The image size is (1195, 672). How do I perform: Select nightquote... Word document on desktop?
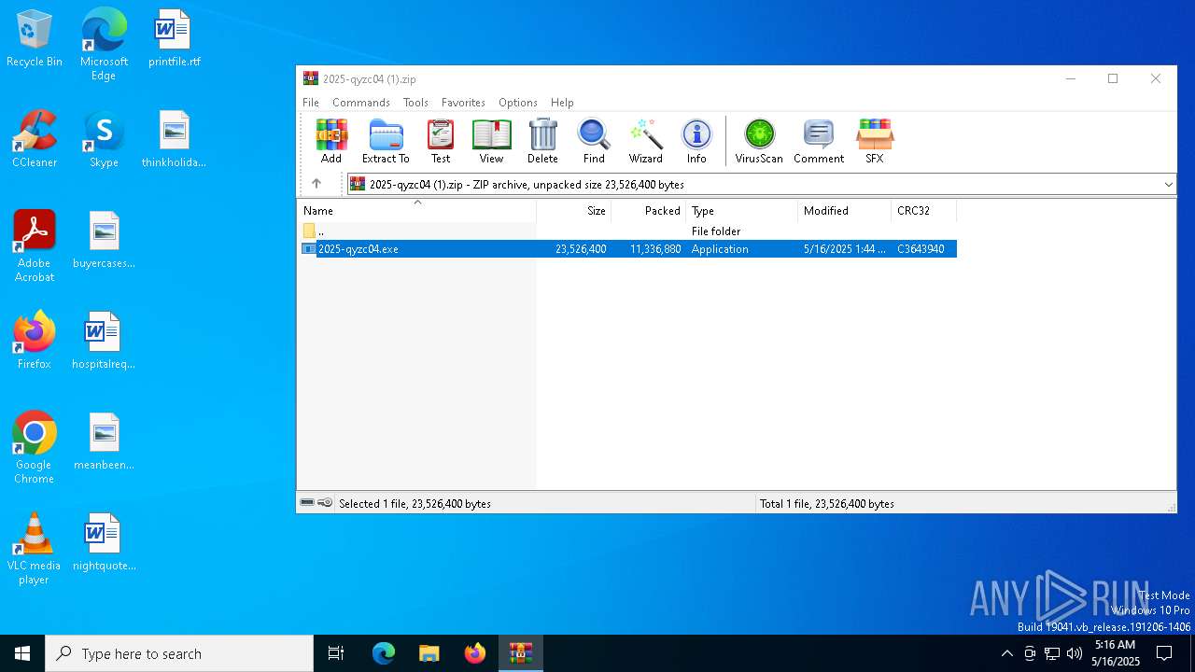click(104, 542)
